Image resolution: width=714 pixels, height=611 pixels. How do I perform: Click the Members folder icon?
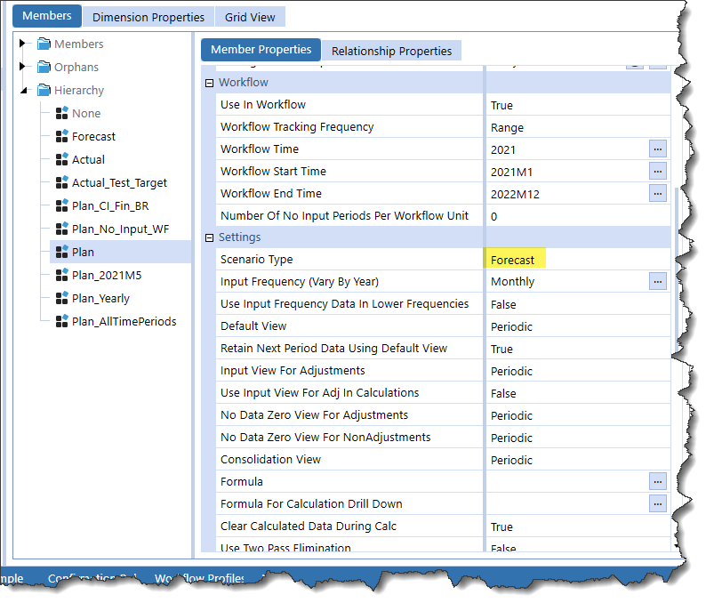click(44, 44)
